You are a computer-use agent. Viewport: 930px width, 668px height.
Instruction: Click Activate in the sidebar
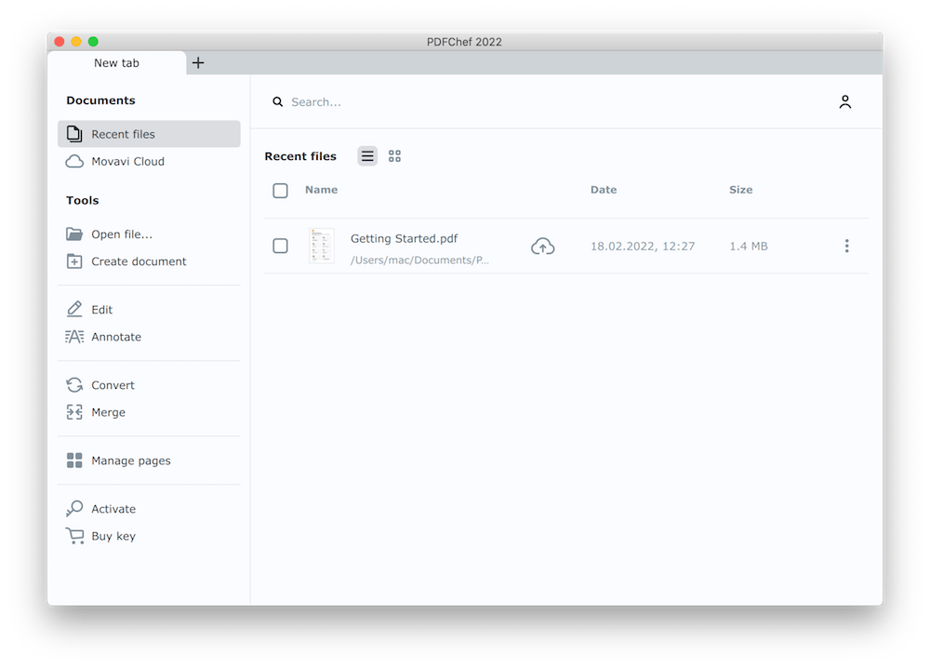coord(113,508)
